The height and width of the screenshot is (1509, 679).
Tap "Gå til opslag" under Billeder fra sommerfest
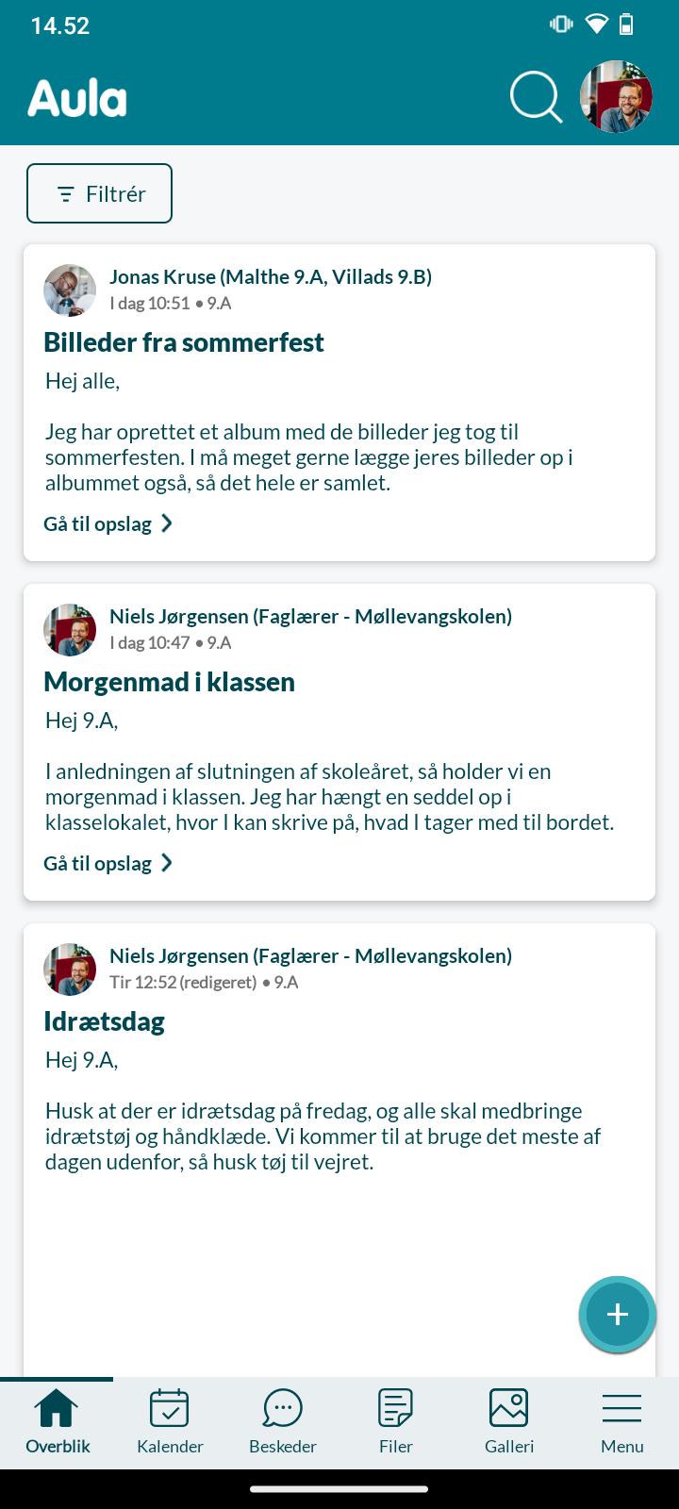pos(98,523)
